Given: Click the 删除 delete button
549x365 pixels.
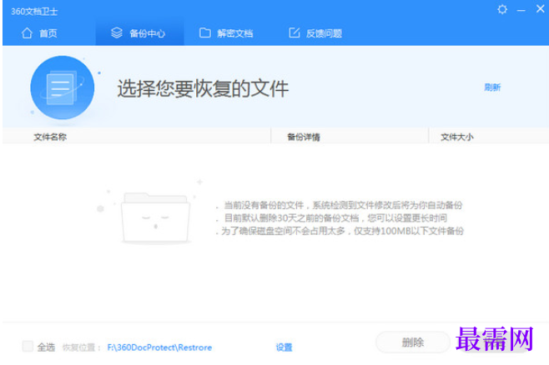Looking at the screenshot, I should [412, 342].
